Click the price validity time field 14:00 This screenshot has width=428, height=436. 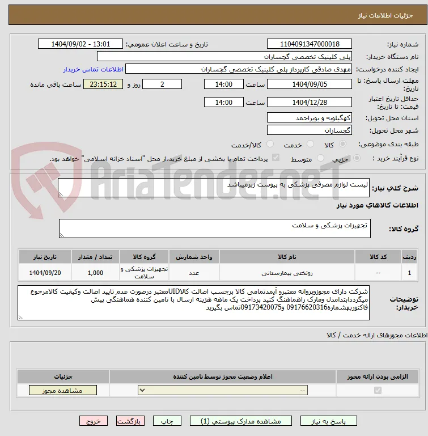point(223,102)
